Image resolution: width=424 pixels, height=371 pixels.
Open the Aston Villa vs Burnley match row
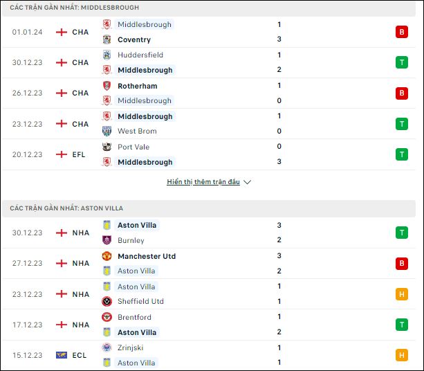tap(209, 233)
